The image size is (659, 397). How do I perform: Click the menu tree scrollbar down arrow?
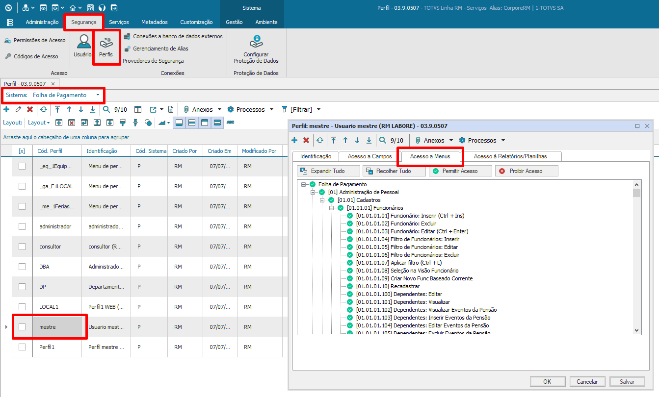point(637,330)
